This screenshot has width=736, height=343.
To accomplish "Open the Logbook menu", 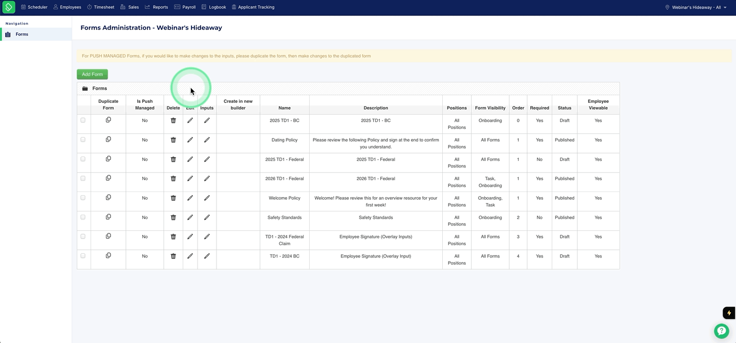I will pyautogui.click(x=213, y=7).
